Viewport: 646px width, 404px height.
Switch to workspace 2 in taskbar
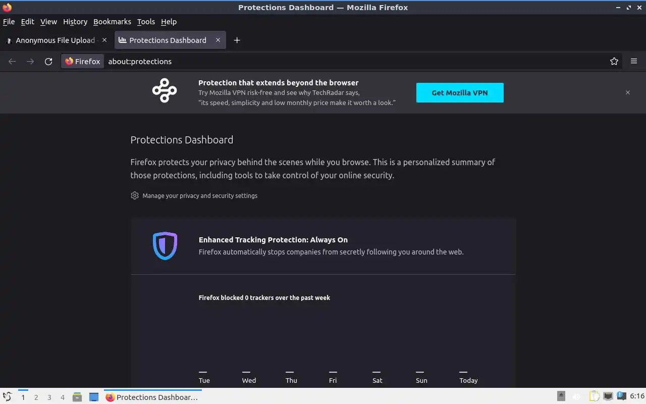[x=36, y=397]
